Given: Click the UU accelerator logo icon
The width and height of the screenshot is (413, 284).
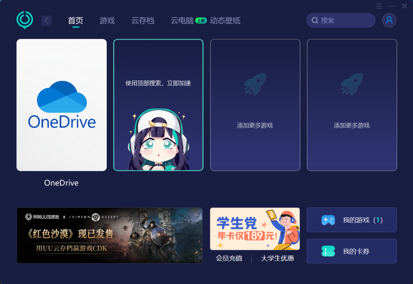Looking at the screenshot, I should [25, 20].
